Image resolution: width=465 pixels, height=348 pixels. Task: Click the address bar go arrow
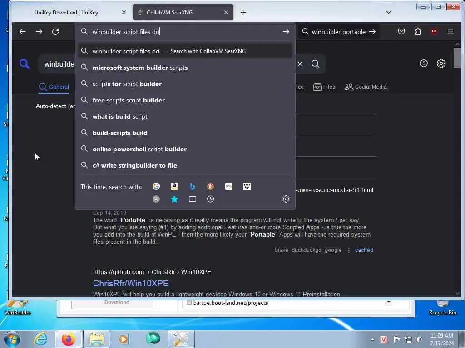click(x=286, y=32)
